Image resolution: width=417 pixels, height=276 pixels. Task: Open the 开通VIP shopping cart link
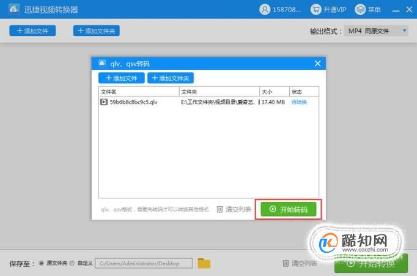coord(328,10)
